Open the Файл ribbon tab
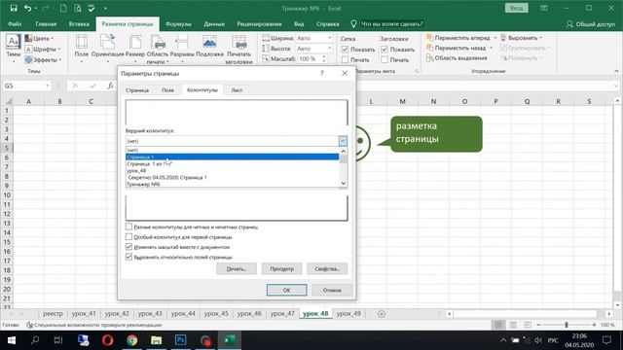The height and width of the screenshot is (350, 623). pos(15,24)
